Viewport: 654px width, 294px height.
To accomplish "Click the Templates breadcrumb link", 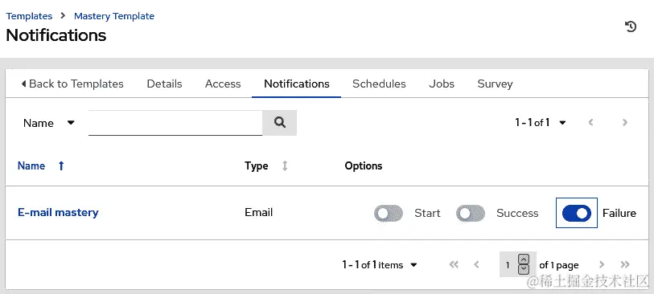I will pyautogui.click(x=29, y=16).
